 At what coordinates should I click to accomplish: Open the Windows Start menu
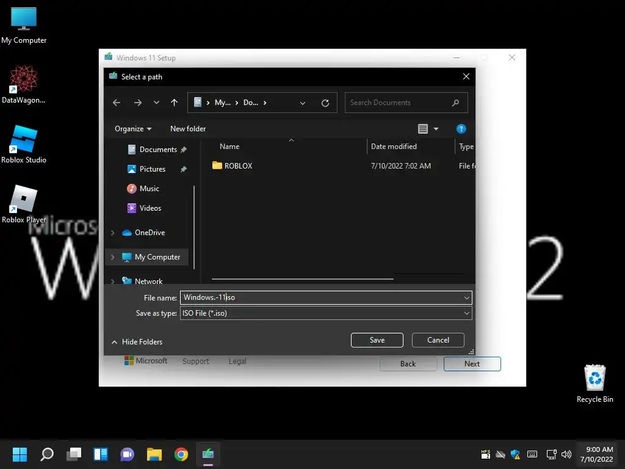[20, 454]
